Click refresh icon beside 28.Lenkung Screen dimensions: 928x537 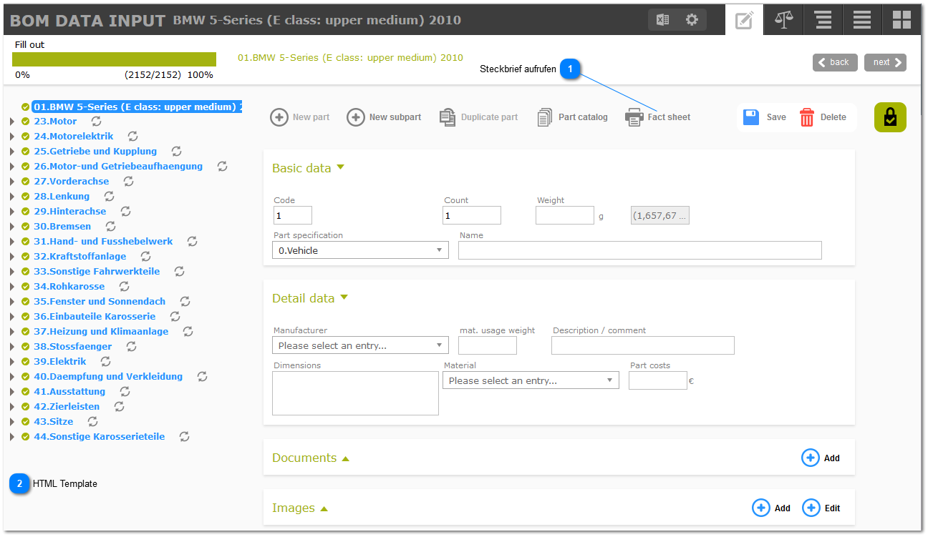(x=110, y=197)
